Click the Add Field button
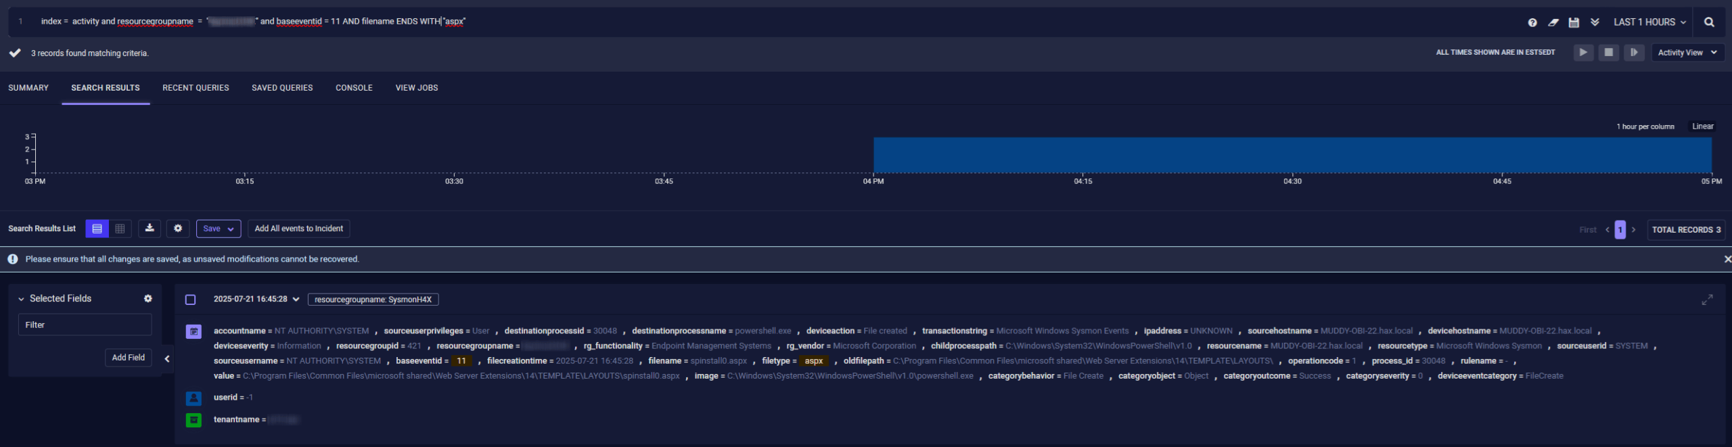1732x447 pixels. (x=128, y=358)
